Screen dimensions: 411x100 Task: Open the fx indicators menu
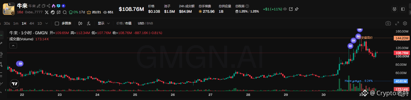89,23
